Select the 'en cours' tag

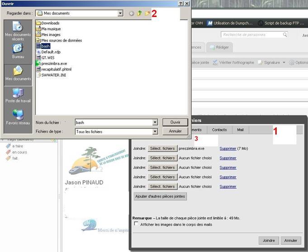[16, 152]
